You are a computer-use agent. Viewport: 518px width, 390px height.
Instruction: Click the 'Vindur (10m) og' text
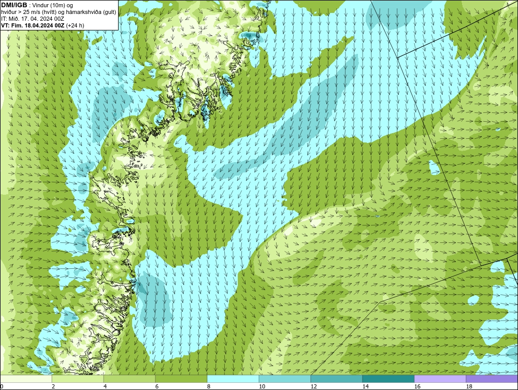tap(53, 6)
